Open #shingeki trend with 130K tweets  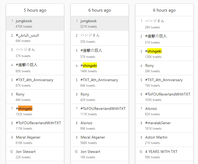click(x=164, y=54)
